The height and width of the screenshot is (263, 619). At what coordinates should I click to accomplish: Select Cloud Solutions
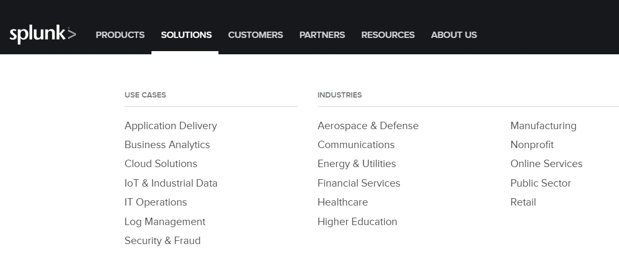[x=160, y=163]
